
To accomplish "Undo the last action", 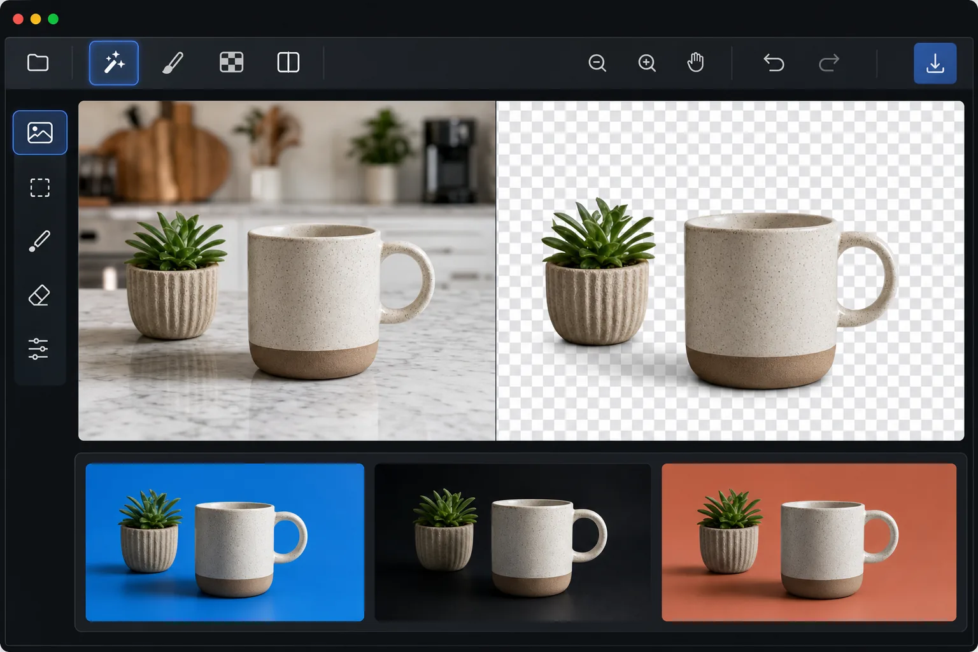I will click(774, 62).
